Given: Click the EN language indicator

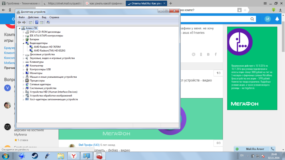Looking at the screenshot, I should tap(242, 155).
